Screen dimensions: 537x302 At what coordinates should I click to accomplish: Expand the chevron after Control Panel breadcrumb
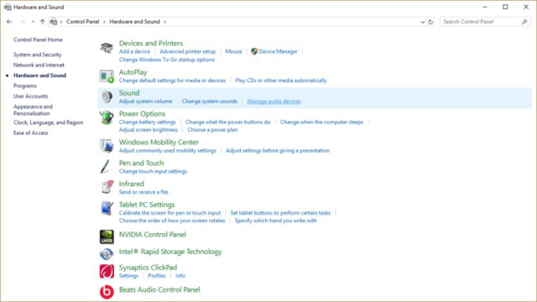pyautogui.click(x=104, y=22)
